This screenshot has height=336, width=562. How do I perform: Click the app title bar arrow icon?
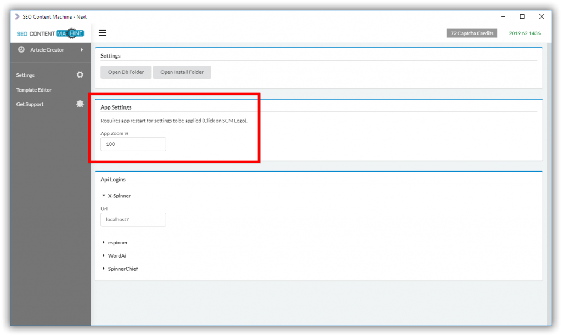coord(17,16)
